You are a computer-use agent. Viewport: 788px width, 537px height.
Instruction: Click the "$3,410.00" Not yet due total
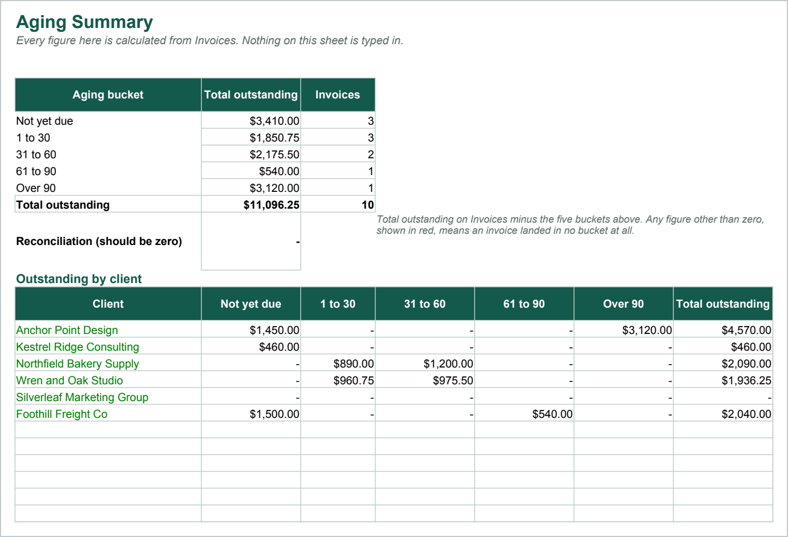point(251,121)
